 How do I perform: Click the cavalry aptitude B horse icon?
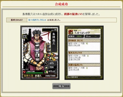pos(54,55)
